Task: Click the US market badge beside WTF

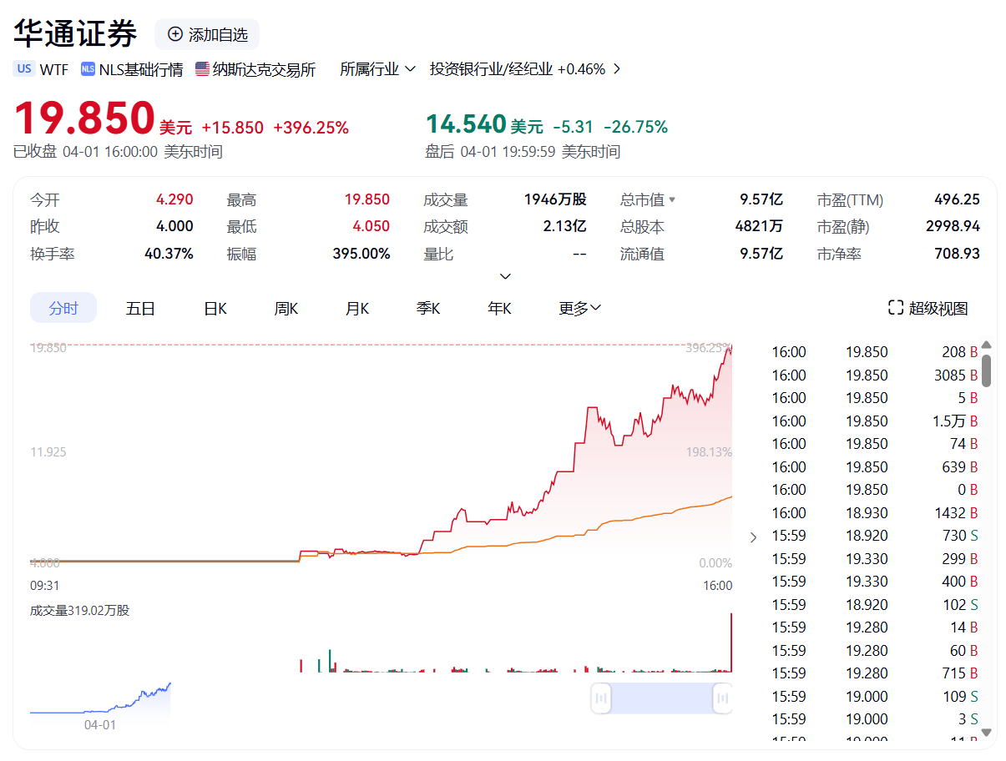Action: pyautogui.click(x=24, y=69)
